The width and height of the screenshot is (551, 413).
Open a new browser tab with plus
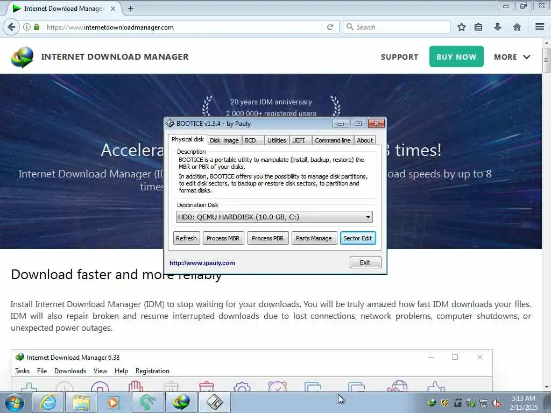pos(131,9)
